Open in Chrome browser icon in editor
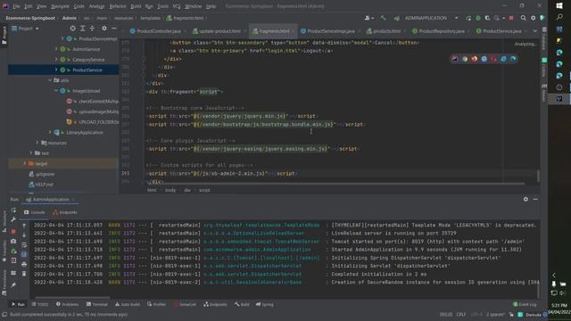Viewport: 571px width, 321px height. tap(465, 59)
